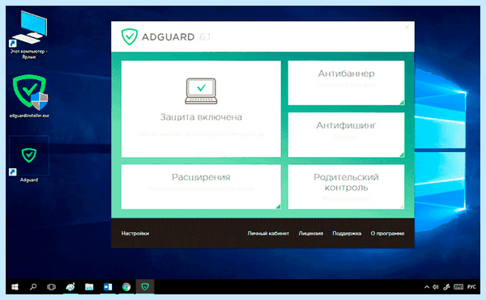Click the laptop protection status icon

pyautogui.click(x=201, y=91)
